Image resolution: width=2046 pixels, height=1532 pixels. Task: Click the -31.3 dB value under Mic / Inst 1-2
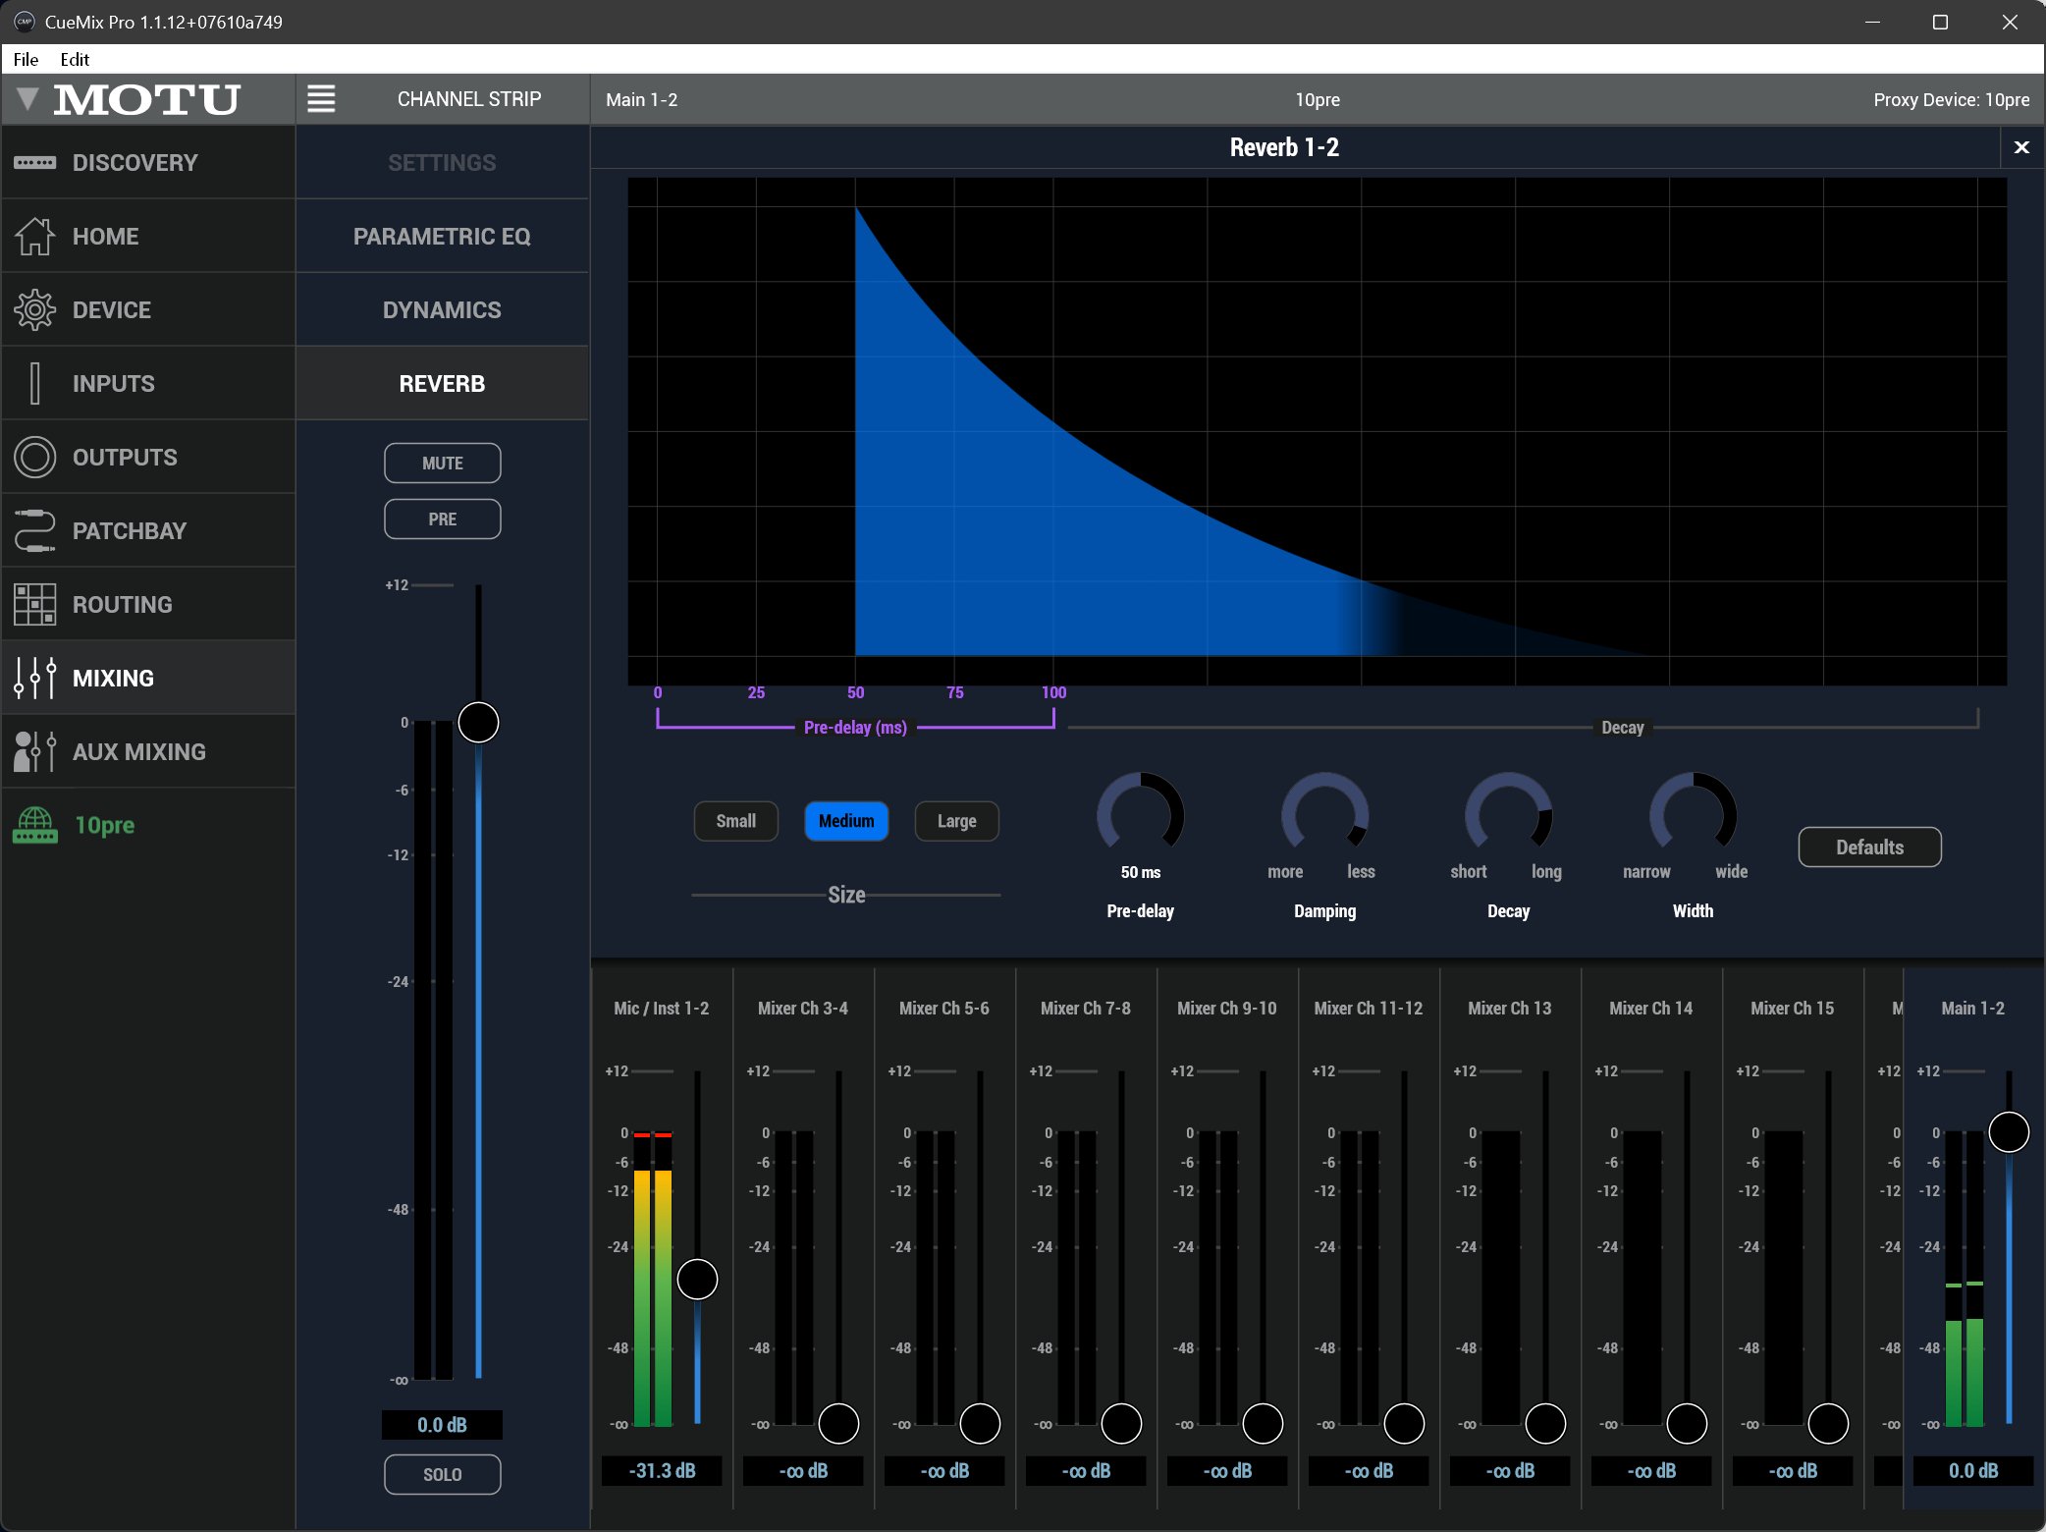point(662,1470)
